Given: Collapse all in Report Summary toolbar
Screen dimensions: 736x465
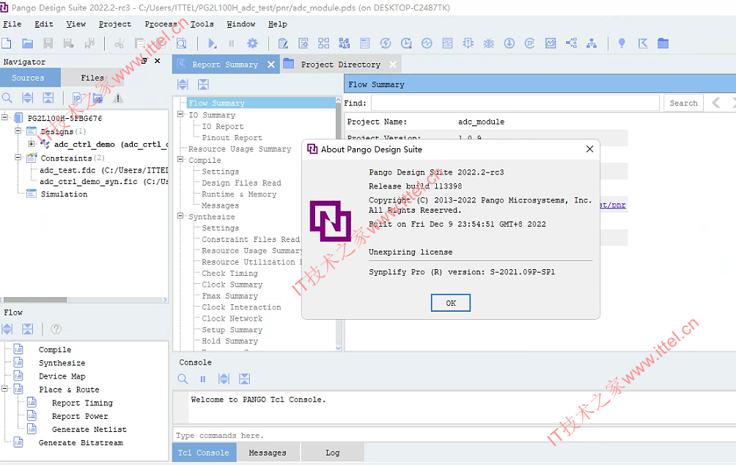Looking at the screenshot, I should [203, 84].
